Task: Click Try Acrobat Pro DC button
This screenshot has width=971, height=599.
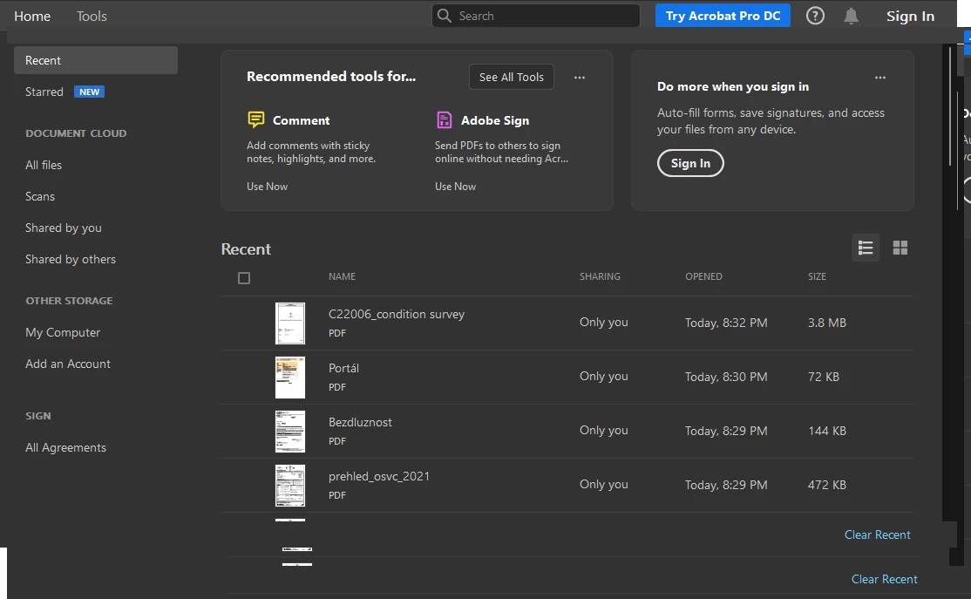Action: click(723, 16)
